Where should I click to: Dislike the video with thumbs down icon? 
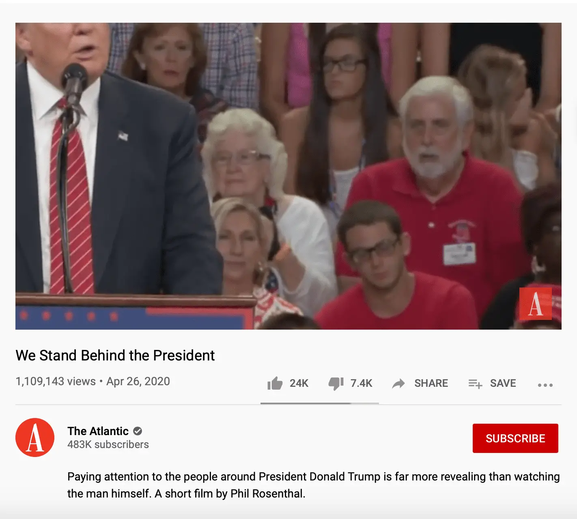coord(336,384)
